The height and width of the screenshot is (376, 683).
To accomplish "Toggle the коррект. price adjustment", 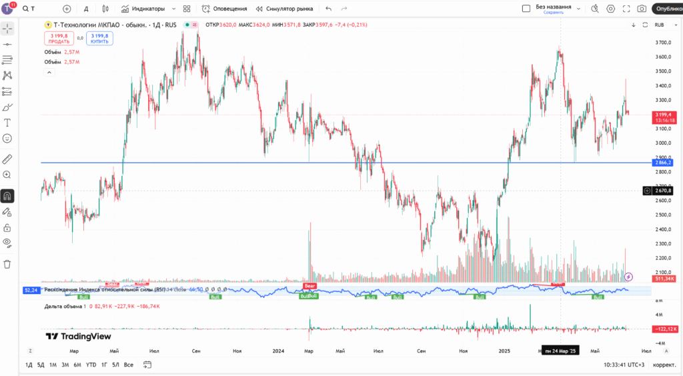I will 664,365.
